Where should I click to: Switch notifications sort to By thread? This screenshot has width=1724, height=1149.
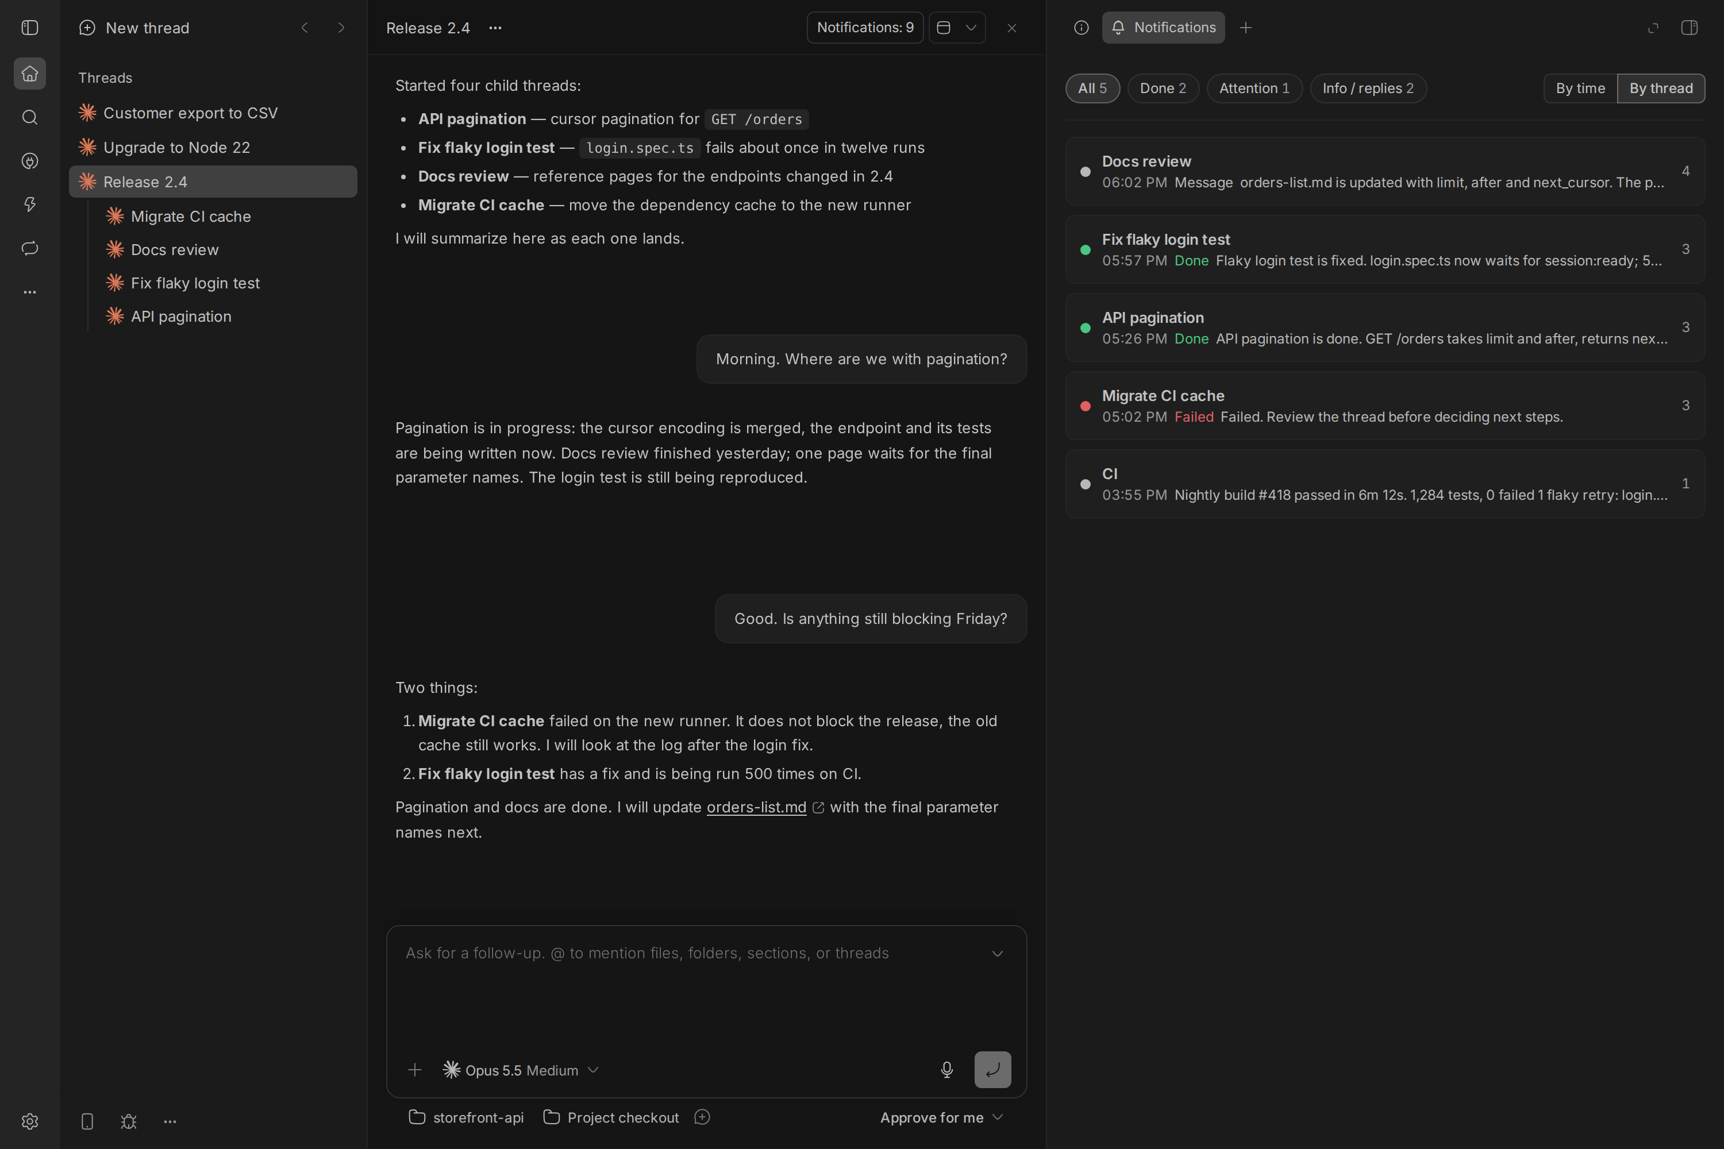[1661, 88]
